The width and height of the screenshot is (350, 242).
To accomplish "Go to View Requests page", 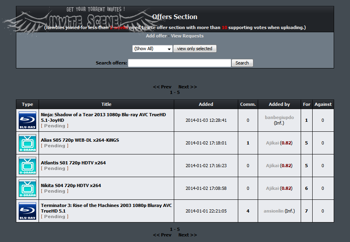I will (x=187, y=36).
